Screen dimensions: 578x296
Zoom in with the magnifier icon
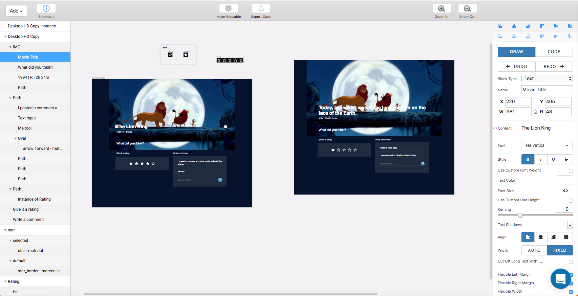coord(442,8)
